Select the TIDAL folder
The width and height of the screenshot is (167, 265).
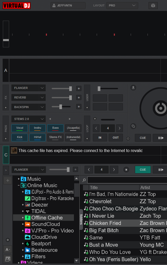39,211
